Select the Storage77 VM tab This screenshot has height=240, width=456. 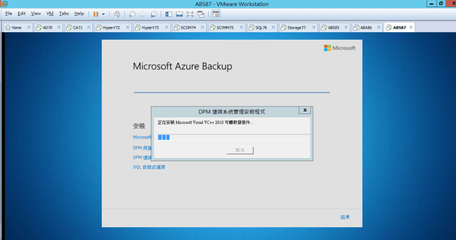pyautogui.click(x=296, y=27)
